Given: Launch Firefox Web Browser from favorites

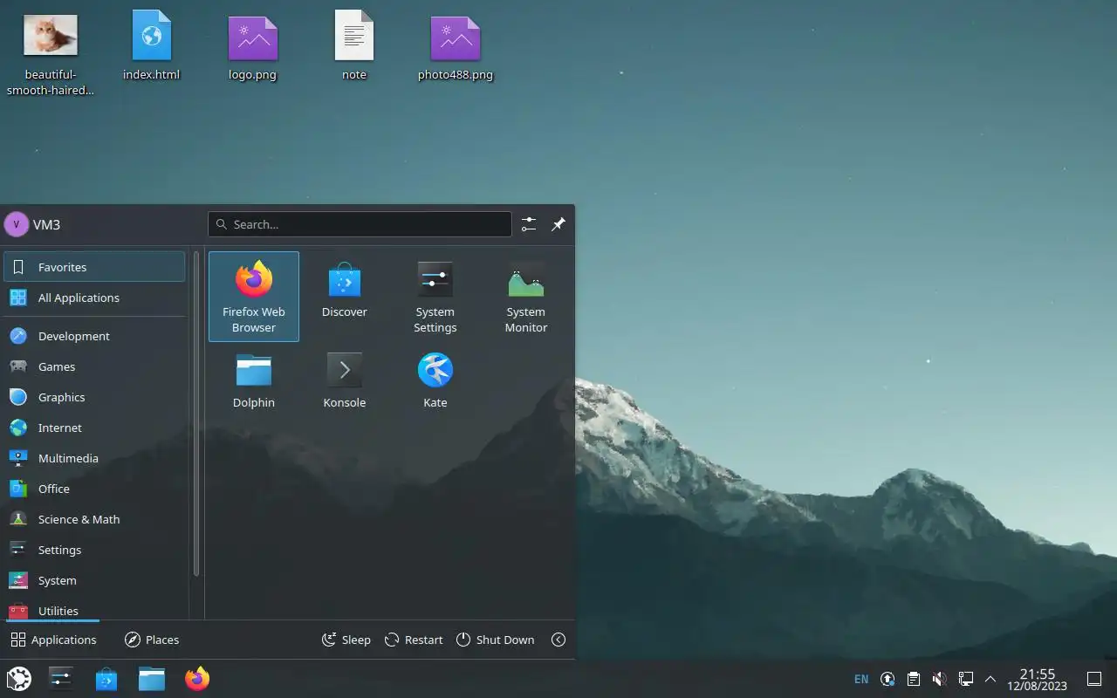Looking at the screenshot, I should coord(254,297).
